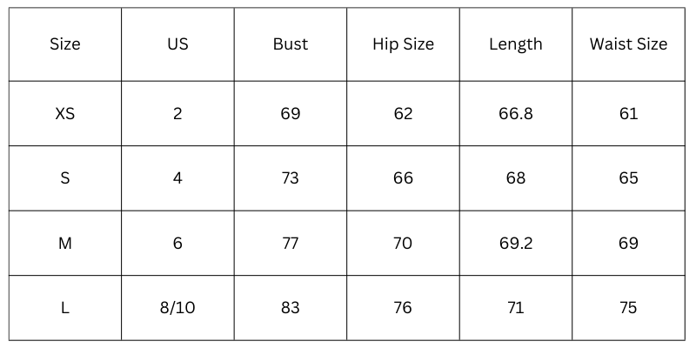696x348 pixels.
Task: Click the Size column header
Action: pos(65,44)
